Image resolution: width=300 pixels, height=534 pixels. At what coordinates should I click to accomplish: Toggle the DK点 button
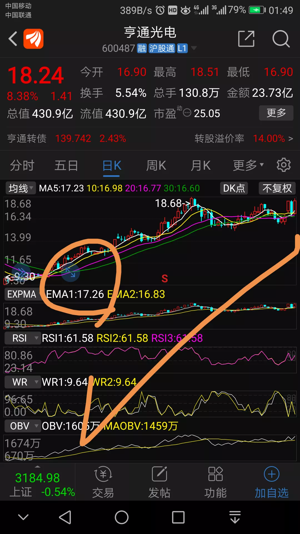tap(234, 188)
